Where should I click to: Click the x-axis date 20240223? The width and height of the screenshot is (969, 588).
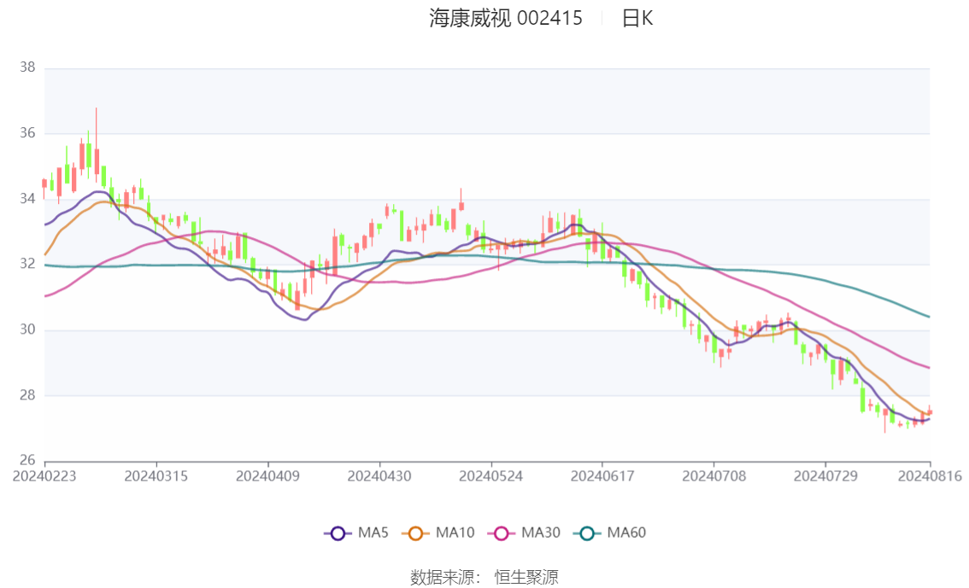tap(44, 476)
